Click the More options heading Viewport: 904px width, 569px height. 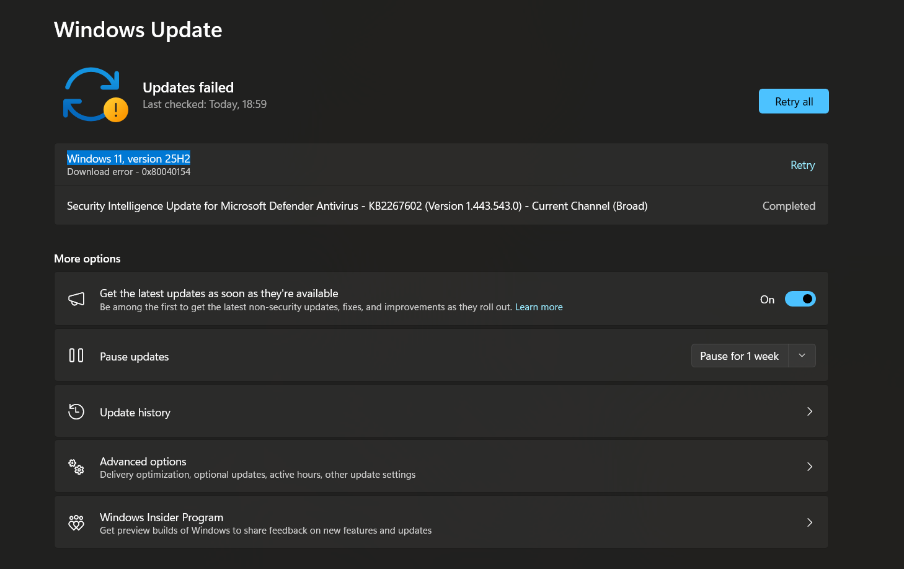click(87, 259)
